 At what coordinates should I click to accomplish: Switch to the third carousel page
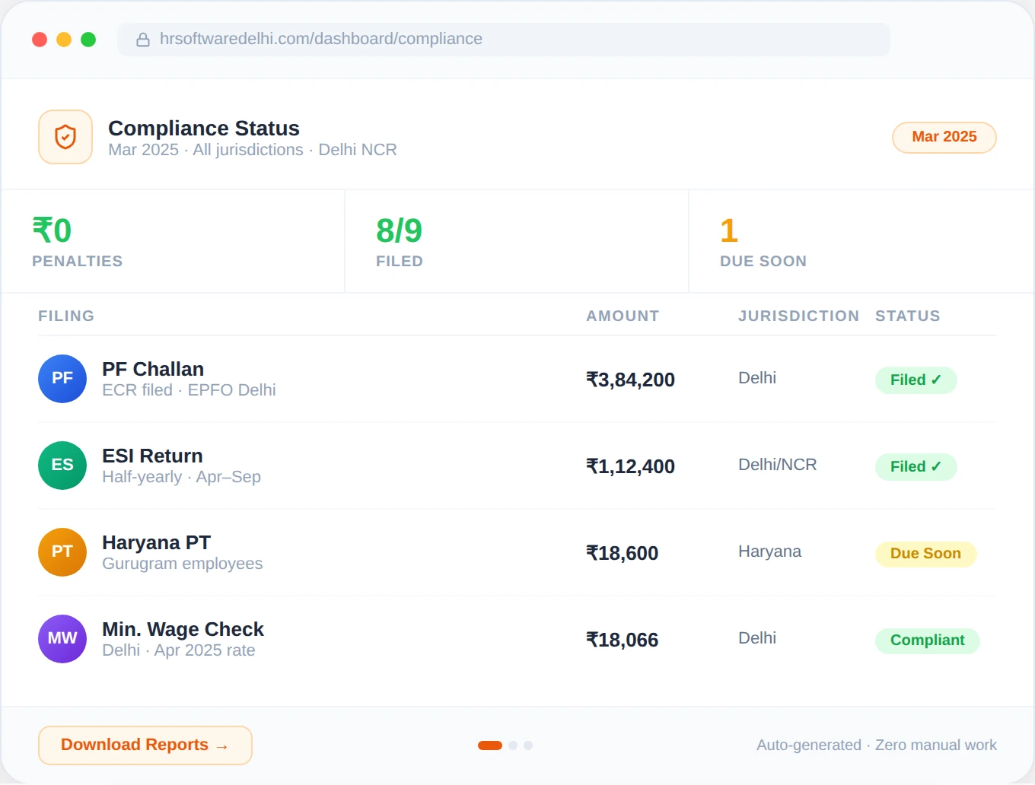pos(528,745)
